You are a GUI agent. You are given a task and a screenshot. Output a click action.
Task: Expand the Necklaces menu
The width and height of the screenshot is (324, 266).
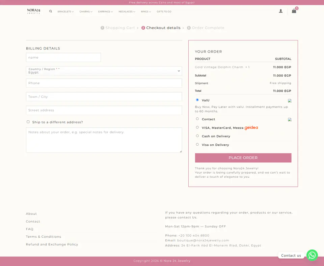click(x=127, y=11)
